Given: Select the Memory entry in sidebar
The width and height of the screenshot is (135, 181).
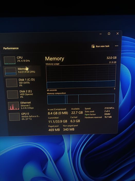Looking at the screenshot, I should tap(22, 71).
